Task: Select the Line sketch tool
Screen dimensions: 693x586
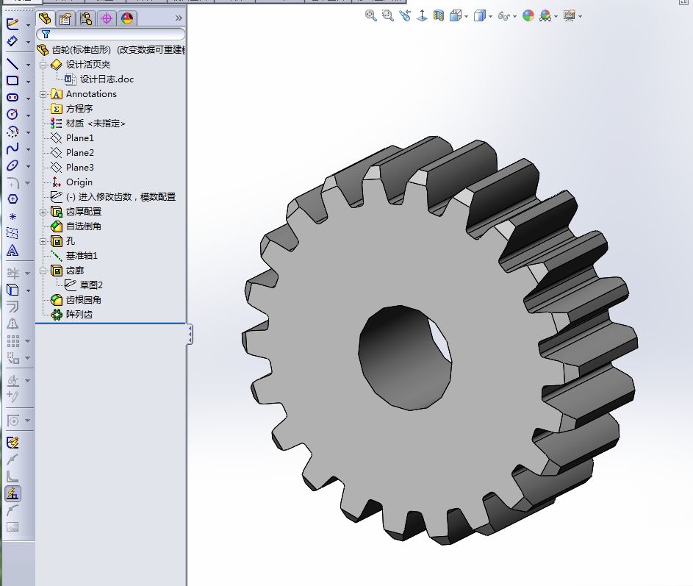Action: [12, 64]
